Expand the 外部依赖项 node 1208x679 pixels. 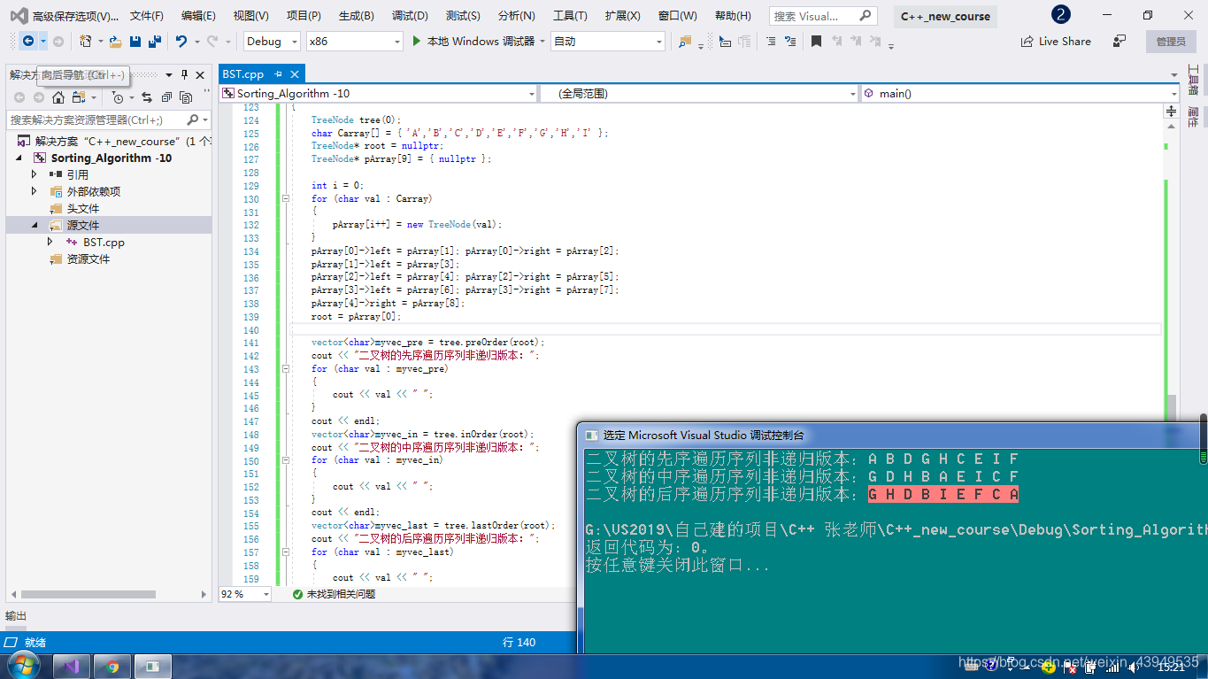click(x=35, y=191)
